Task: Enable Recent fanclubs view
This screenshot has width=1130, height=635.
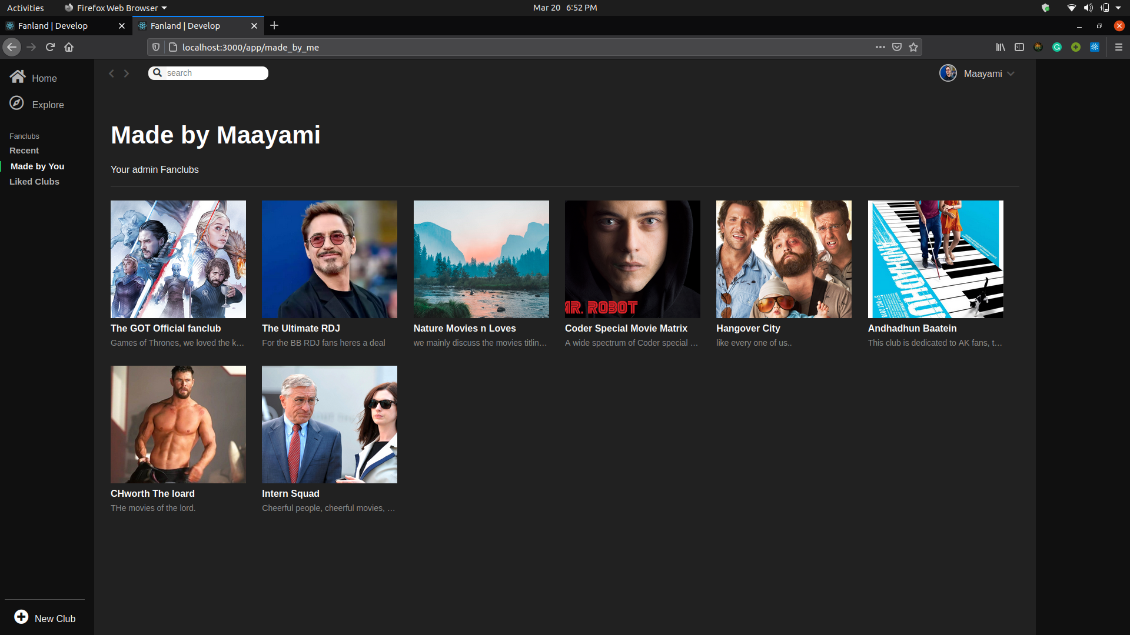Action: coord(24,150)
